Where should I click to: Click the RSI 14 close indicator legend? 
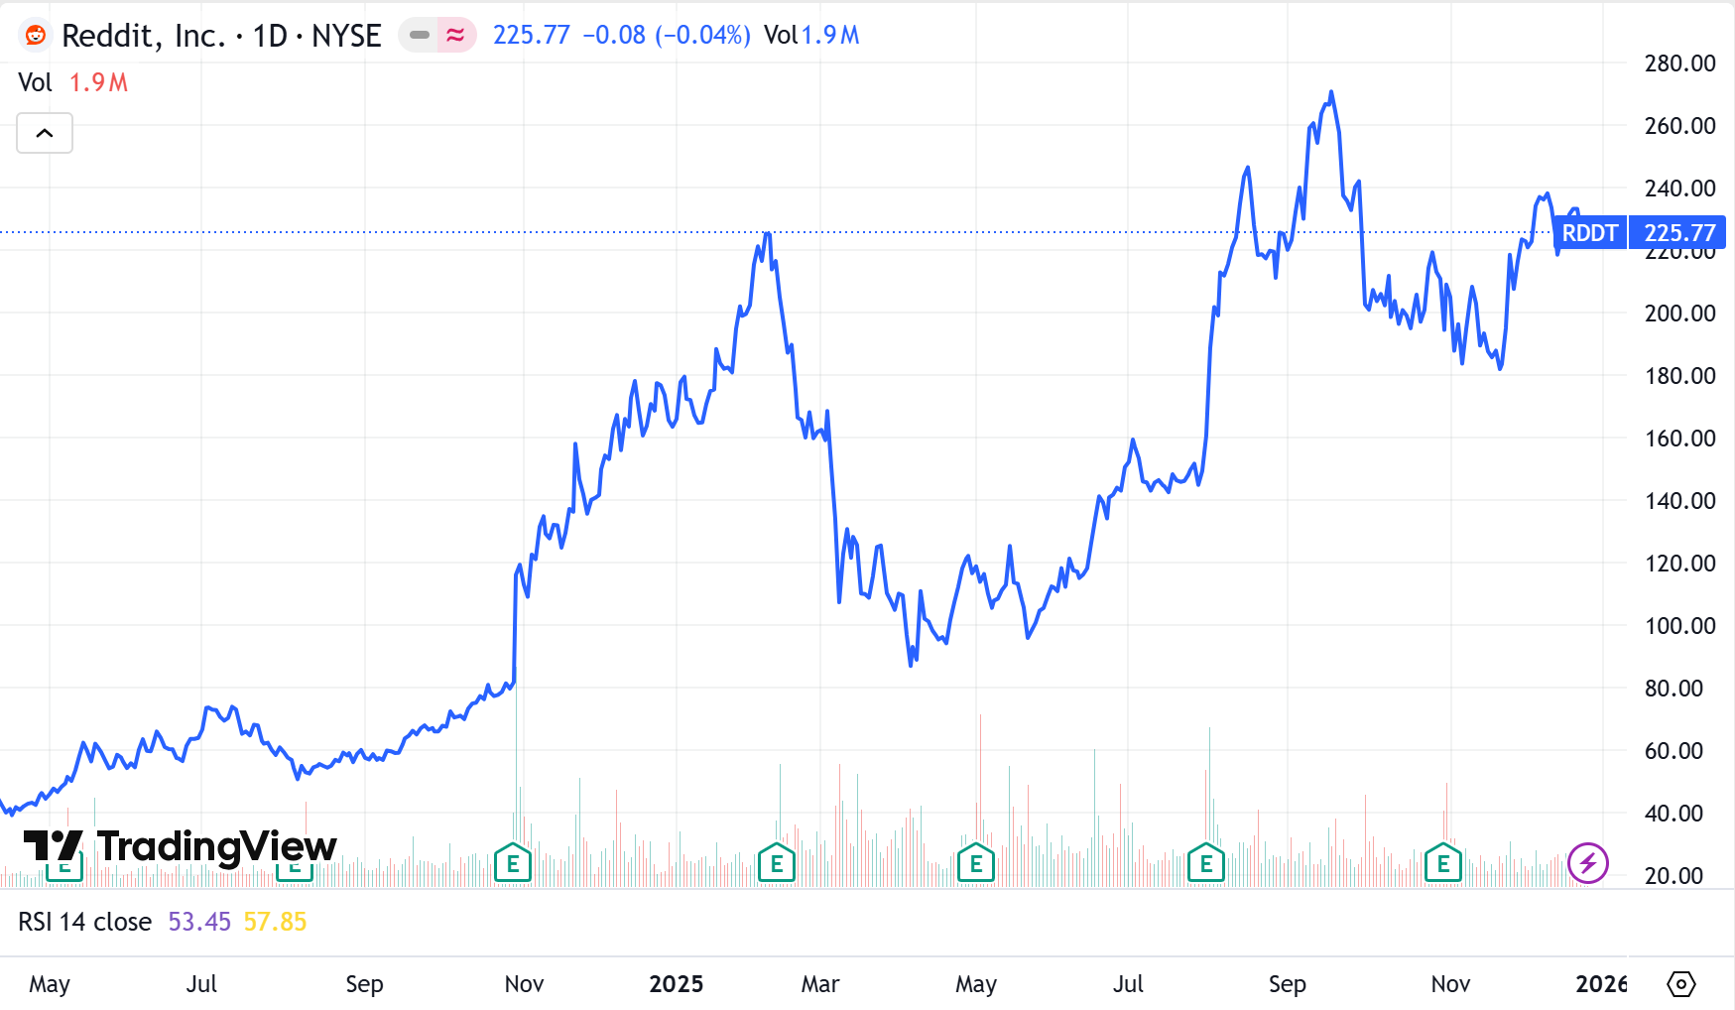click(x=84, y=921)
